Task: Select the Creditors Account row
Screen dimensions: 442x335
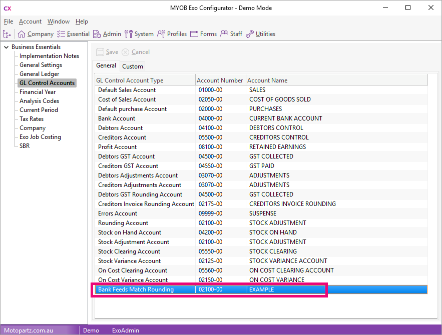Action: [261, 137]
